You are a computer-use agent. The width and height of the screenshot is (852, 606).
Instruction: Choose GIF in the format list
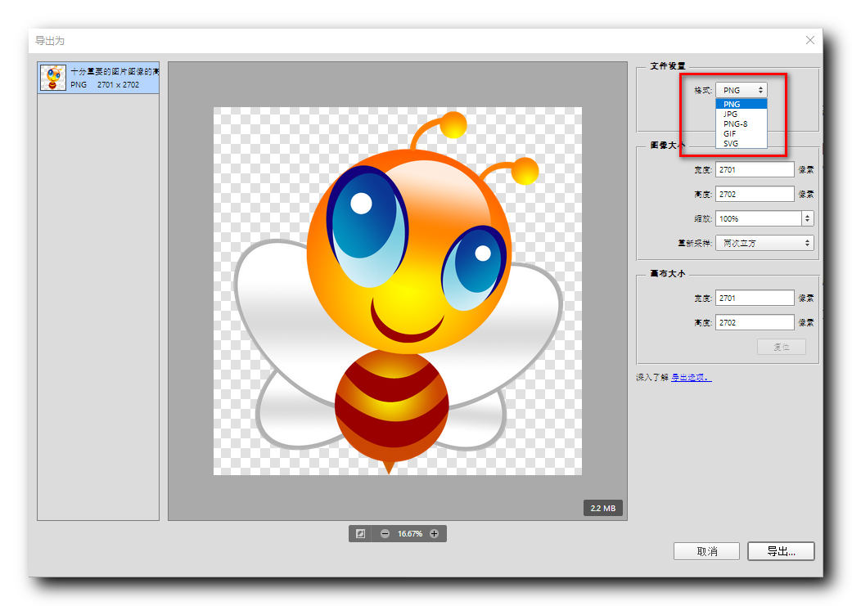[x=742, y=133]
